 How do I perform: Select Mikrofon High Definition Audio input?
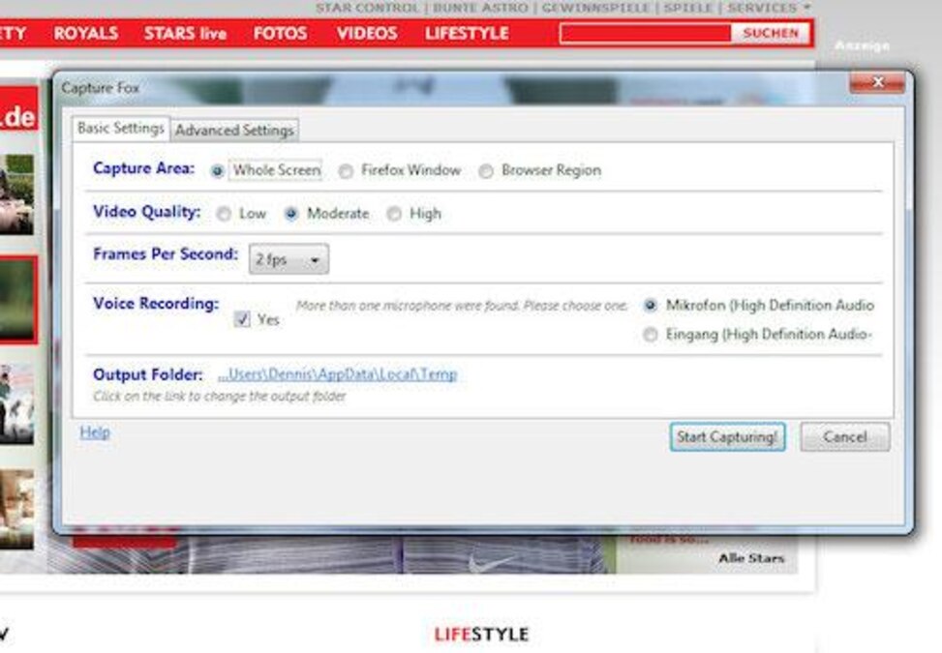651,306
